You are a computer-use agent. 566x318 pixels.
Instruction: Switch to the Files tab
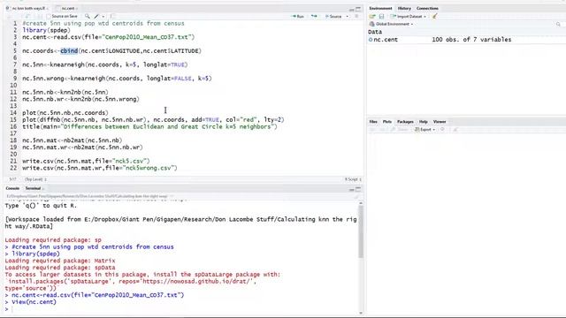(373, 122)
